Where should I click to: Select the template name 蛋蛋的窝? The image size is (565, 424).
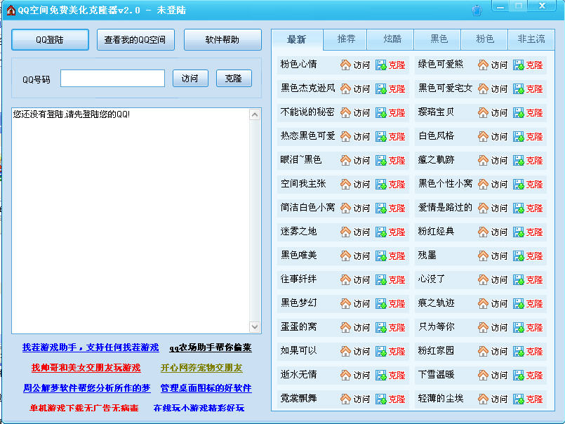[x=299, y=326]
